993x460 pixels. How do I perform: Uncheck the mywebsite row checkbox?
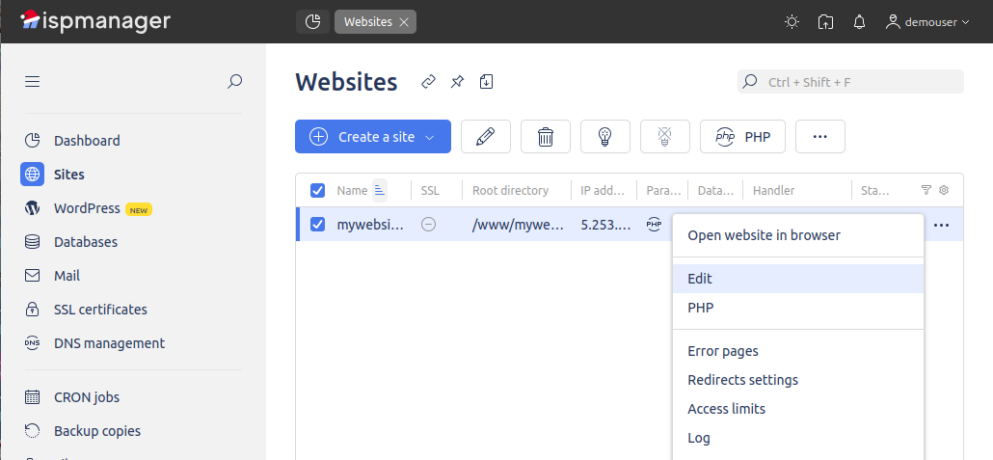317,225
